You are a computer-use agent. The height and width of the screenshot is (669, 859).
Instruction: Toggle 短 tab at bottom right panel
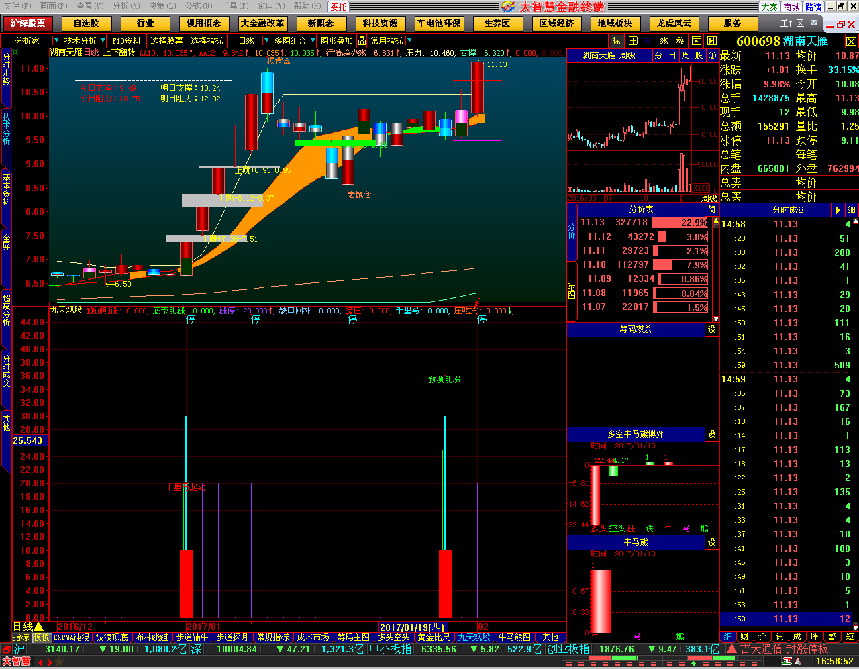click(850, 637)
